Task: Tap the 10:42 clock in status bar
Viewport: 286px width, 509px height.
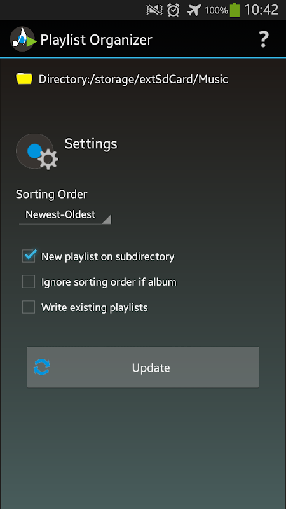Action: point(261,10)
